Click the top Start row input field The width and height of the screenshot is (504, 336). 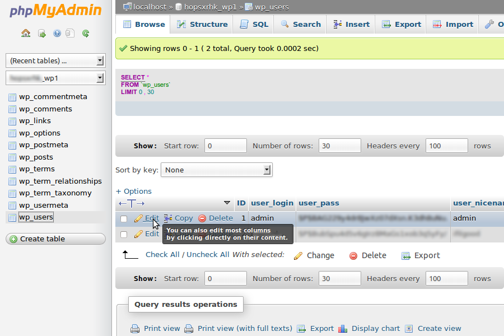225,146
